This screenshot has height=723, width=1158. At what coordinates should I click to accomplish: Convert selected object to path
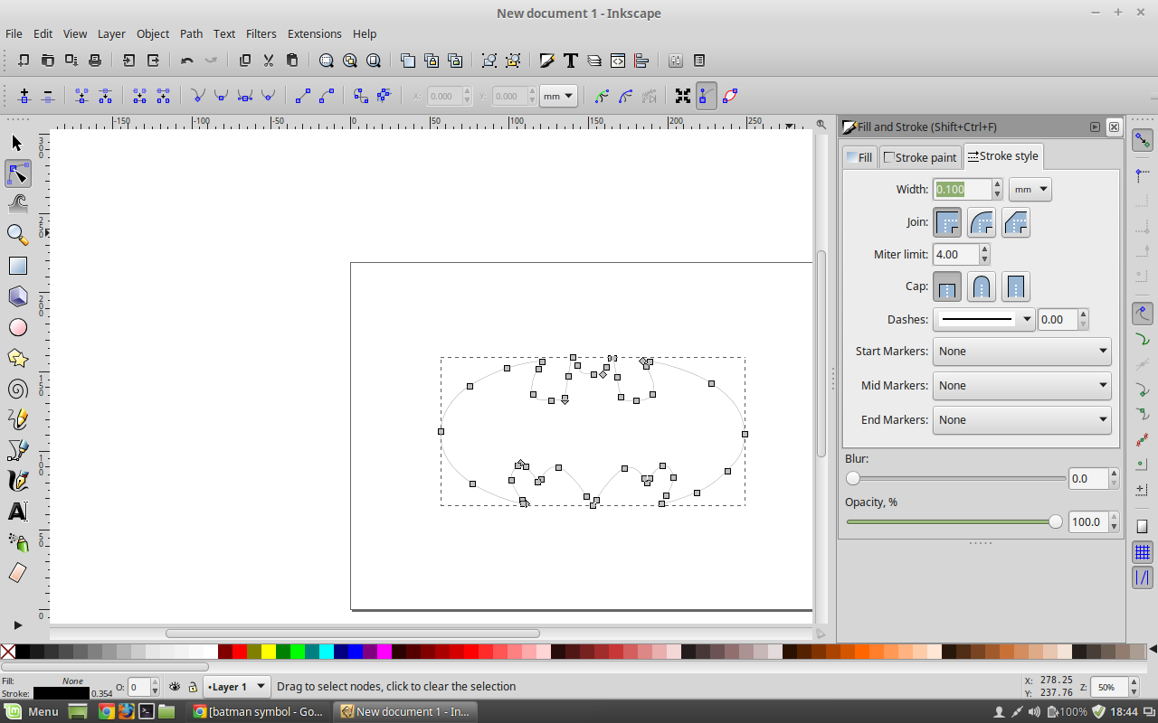360,96
